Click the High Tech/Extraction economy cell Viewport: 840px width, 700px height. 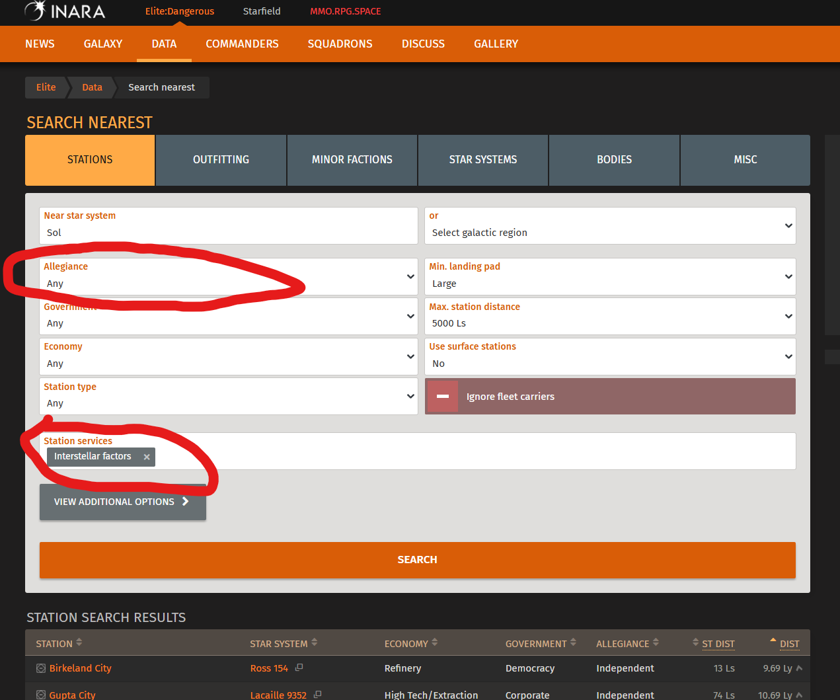[431, 695]
